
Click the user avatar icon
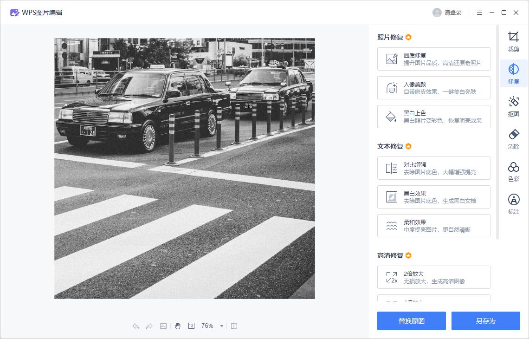point(437,13)
